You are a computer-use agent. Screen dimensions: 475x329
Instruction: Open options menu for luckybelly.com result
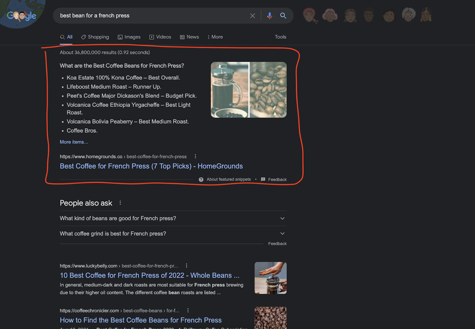click(186, 266)
